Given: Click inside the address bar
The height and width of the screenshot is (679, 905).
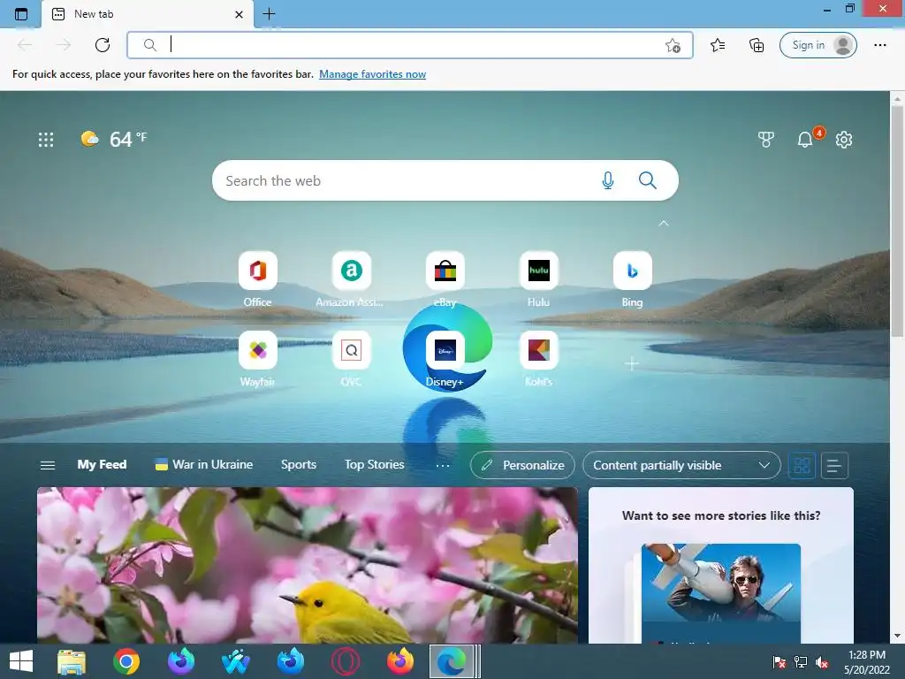Looking at the screenshot, I should tap(410, 45).
